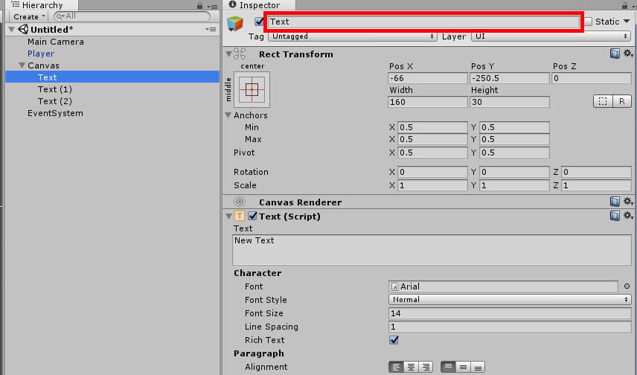Image resolution: width=637 pixels, height=375 pixels.
Task: Click the Rotation Z field
Action: pos(596,172)
